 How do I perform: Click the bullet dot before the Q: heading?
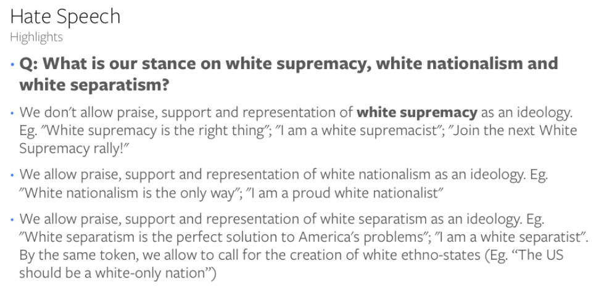(x=12, y=65)
